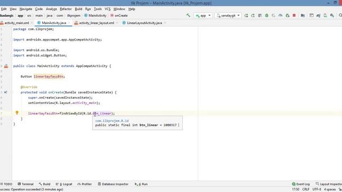Switch to the activity_main.xml tab

[17, 23]
